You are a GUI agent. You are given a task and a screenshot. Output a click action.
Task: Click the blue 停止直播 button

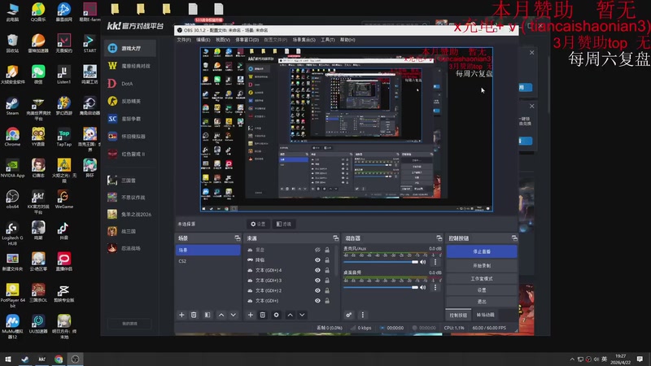point(482,251)
